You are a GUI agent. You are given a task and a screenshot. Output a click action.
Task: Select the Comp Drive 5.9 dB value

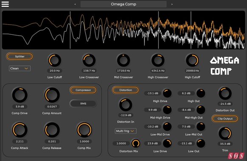click(x=20, y=107)
